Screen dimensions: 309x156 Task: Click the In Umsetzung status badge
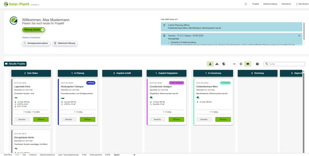(x=225, y=83)
